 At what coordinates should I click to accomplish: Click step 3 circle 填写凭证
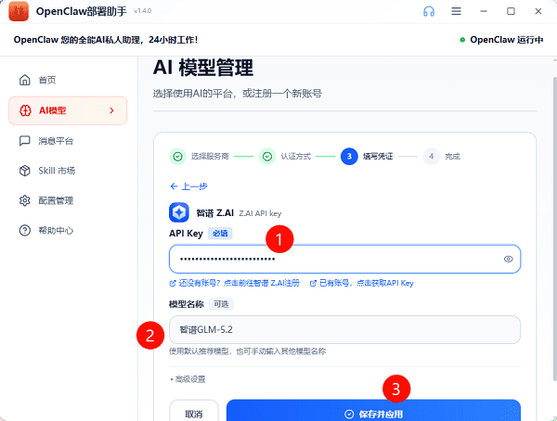pos(349,156)
